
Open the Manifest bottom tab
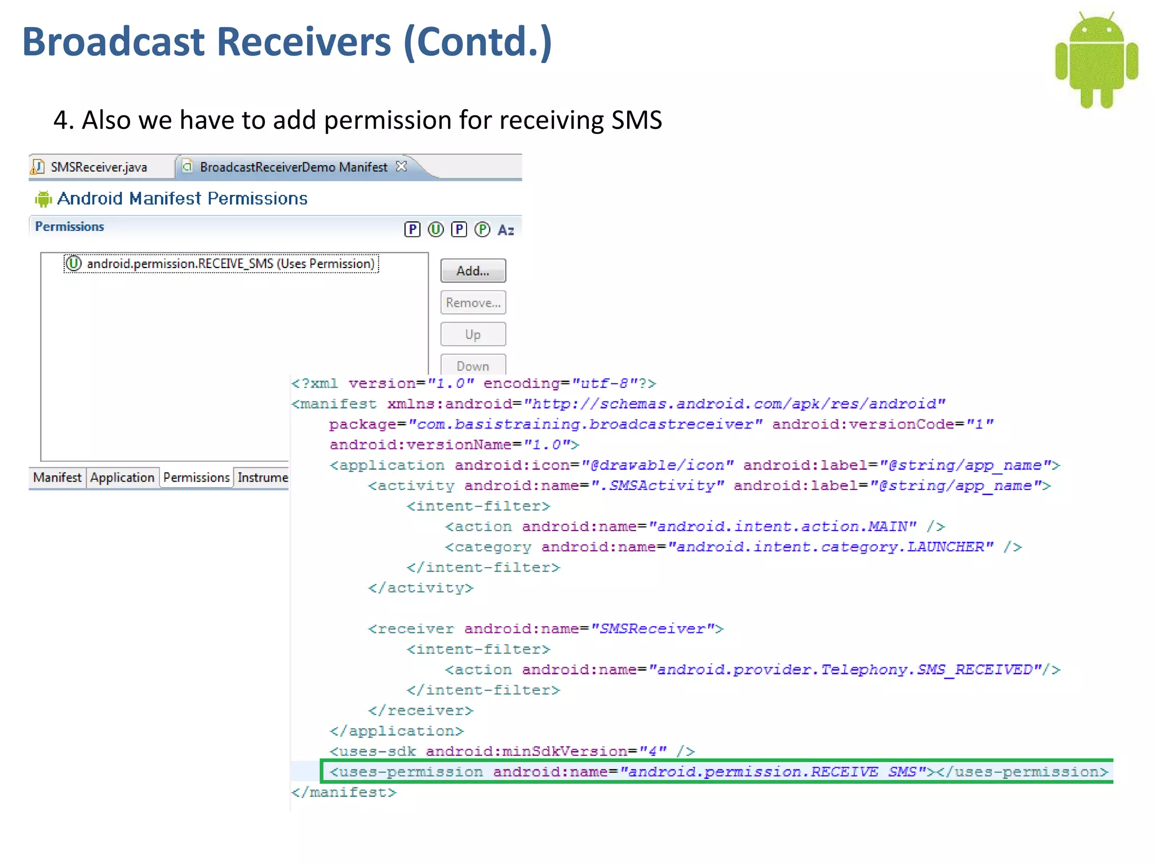(57, 478)
